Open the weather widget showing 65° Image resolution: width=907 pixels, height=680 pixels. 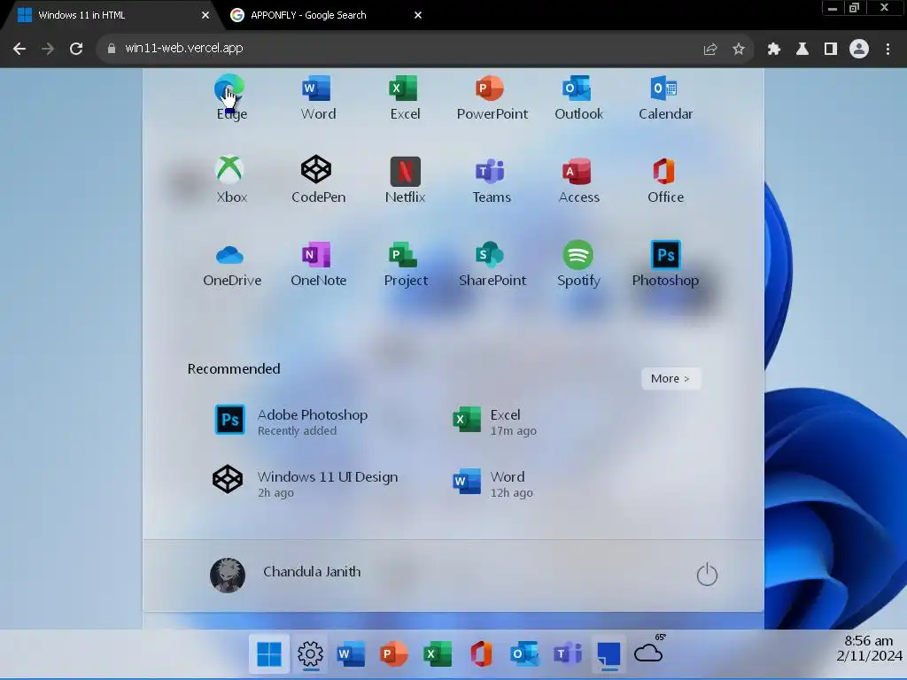[x=649, y=649]
